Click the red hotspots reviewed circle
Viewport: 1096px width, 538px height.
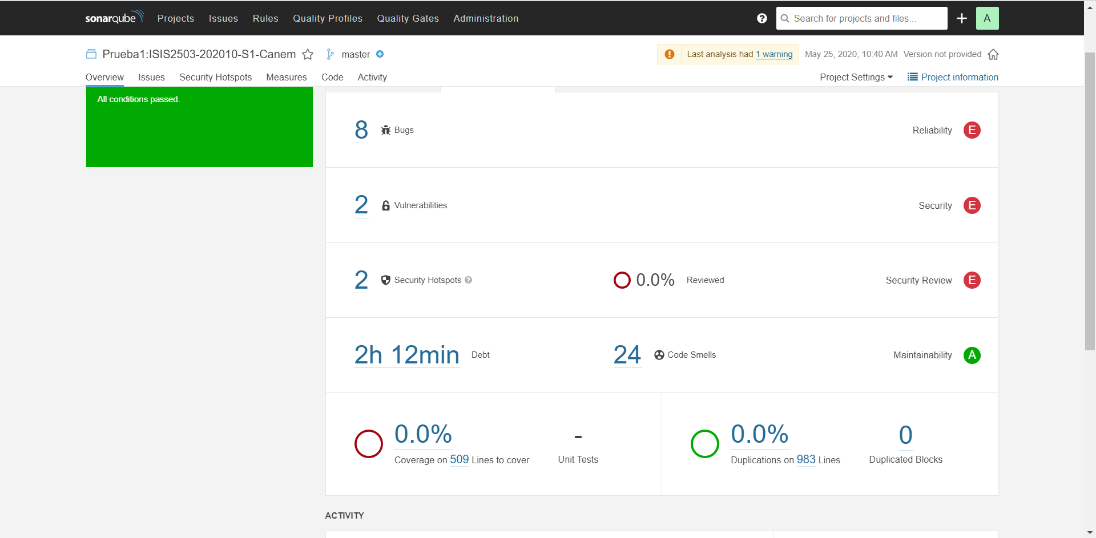coord(622,280)
